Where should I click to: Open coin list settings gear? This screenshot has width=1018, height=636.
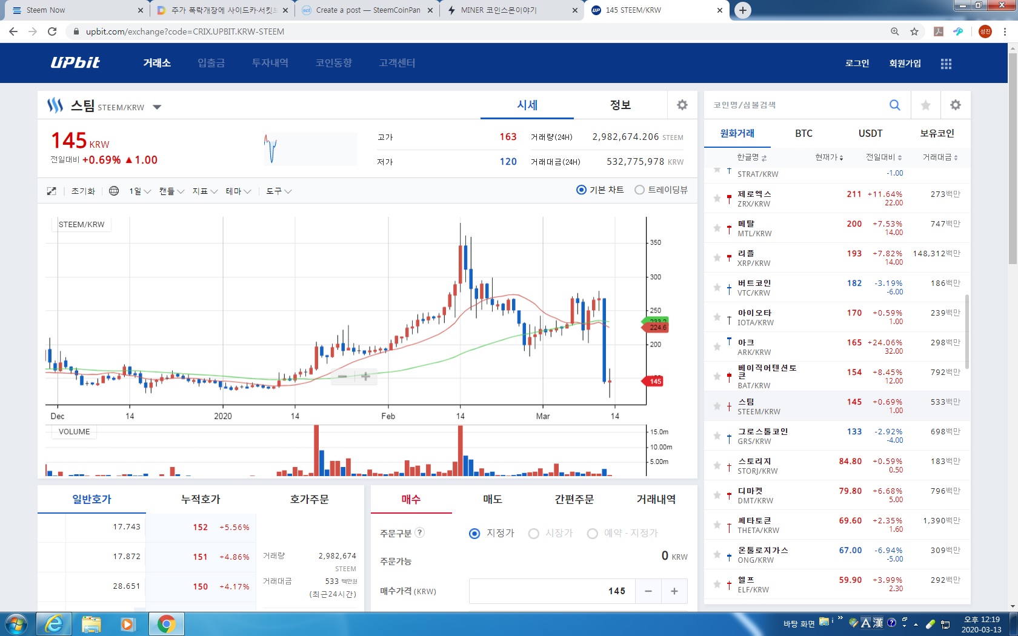point(956,105)
